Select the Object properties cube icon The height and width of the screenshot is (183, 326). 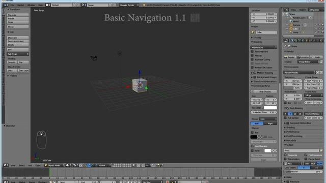tap(307, 41)
